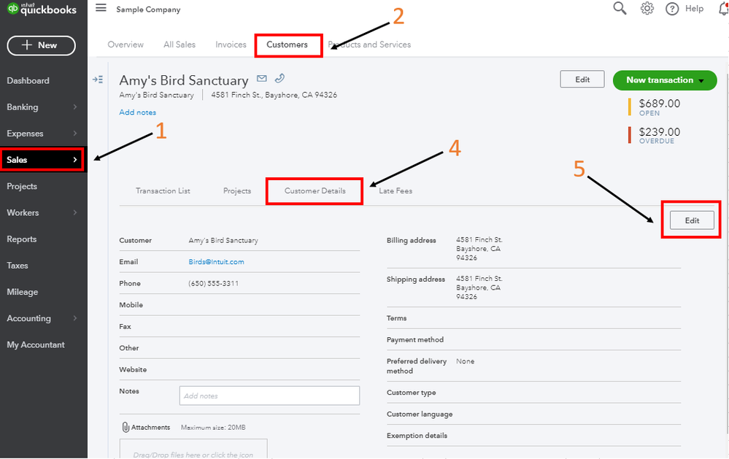Click the Customer field value Amy's Bird Sanctuary
This screenshot has height=459, width=729.
(223, 240)
